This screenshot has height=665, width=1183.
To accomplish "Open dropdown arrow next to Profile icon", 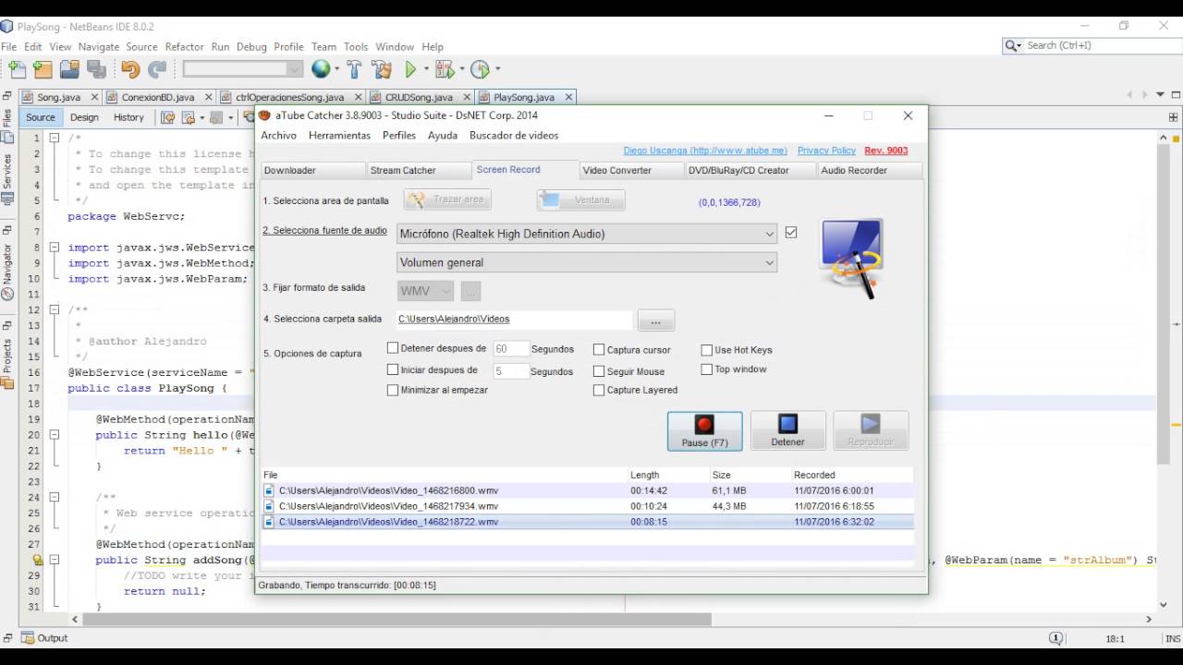I will [497, 69].
